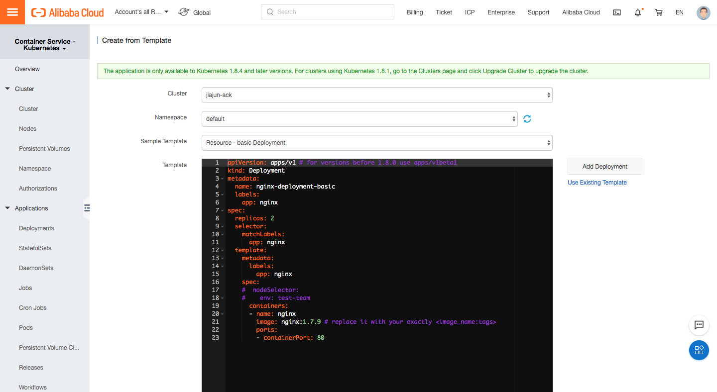Open Pods in the sidebar
This screenshot has width=717, height=392.
[x=26, y=328]
